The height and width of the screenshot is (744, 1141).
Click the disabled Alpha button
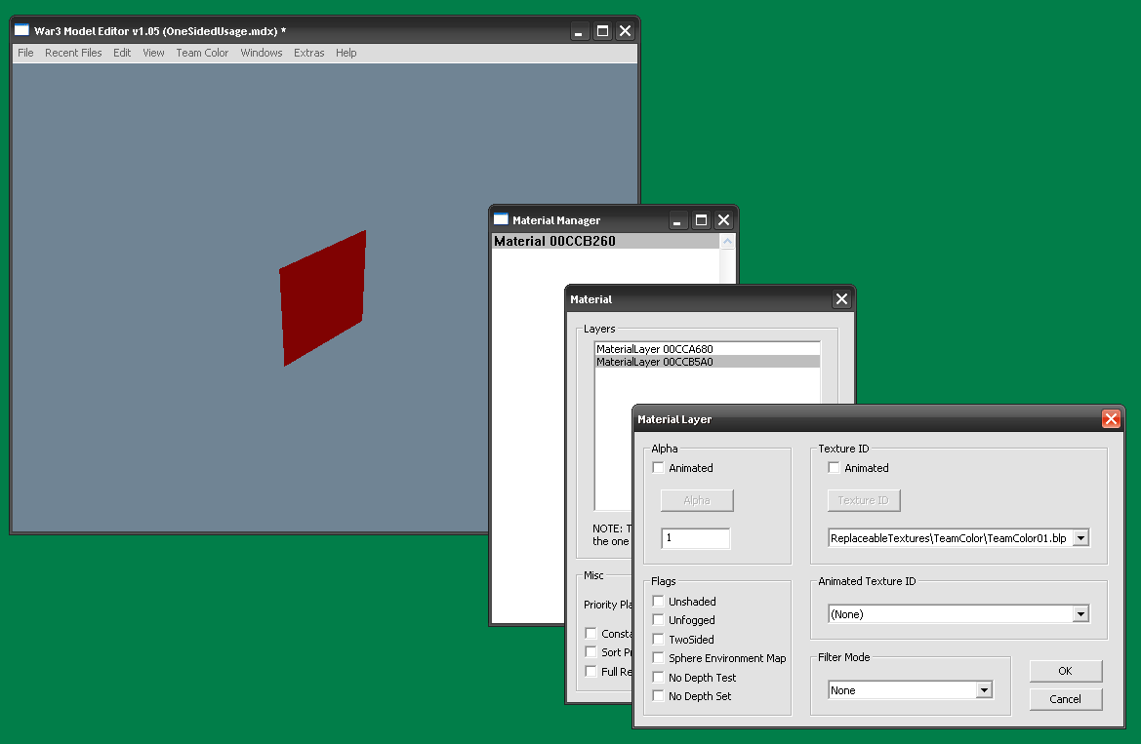[696, 500]
